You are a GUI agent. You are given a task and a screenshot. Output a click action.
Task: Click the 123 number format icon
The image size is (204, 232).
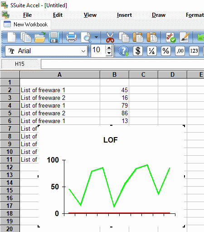point(194,51)
